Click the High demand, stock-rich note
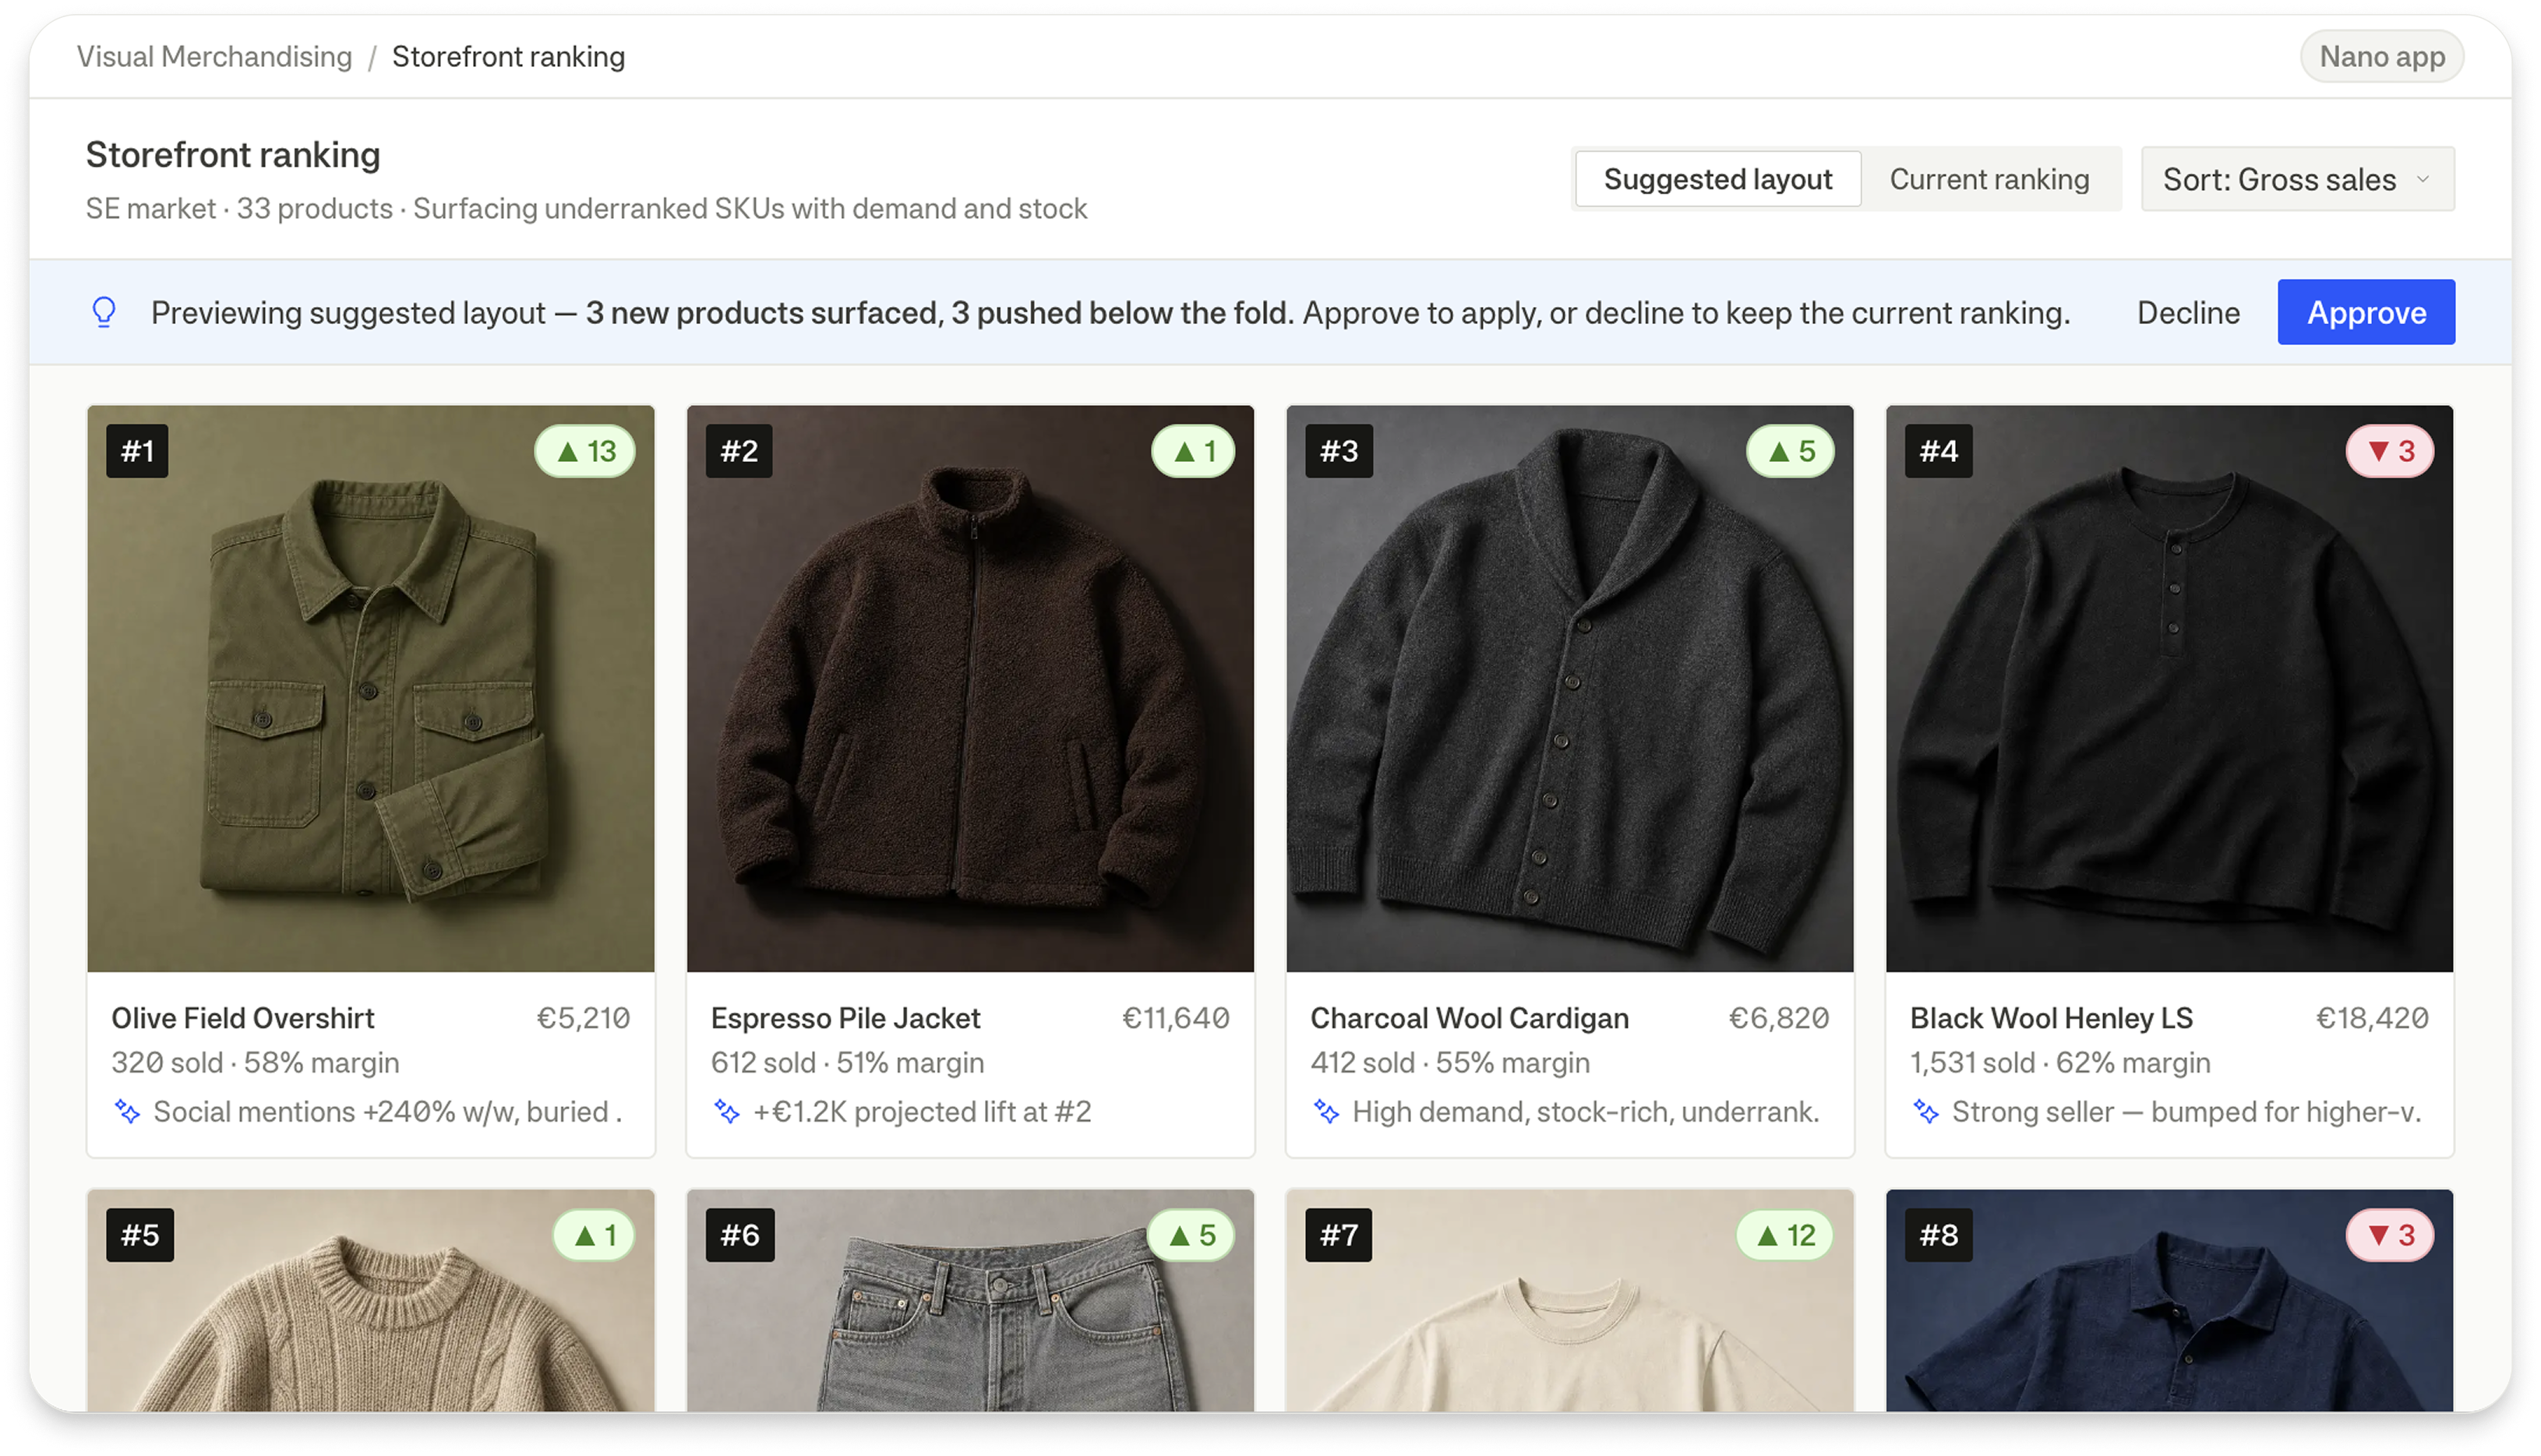This screenshot has width=2541, height=1456. click(x=1585, y=1111)
